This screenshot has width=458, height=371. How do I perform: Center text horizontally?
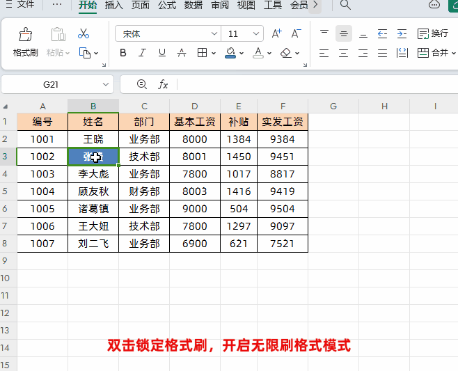point(344,53)
